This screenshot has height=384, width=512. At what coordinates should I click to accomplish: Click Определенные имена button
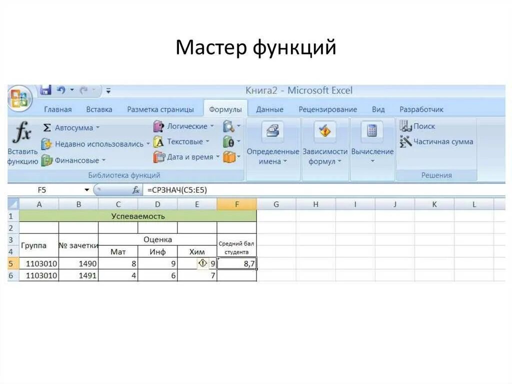[x=272, y=144]
